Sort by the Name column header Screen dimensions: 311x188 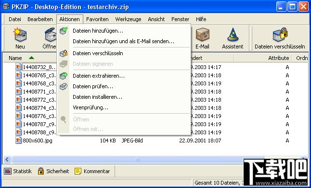tap(15, 58)
